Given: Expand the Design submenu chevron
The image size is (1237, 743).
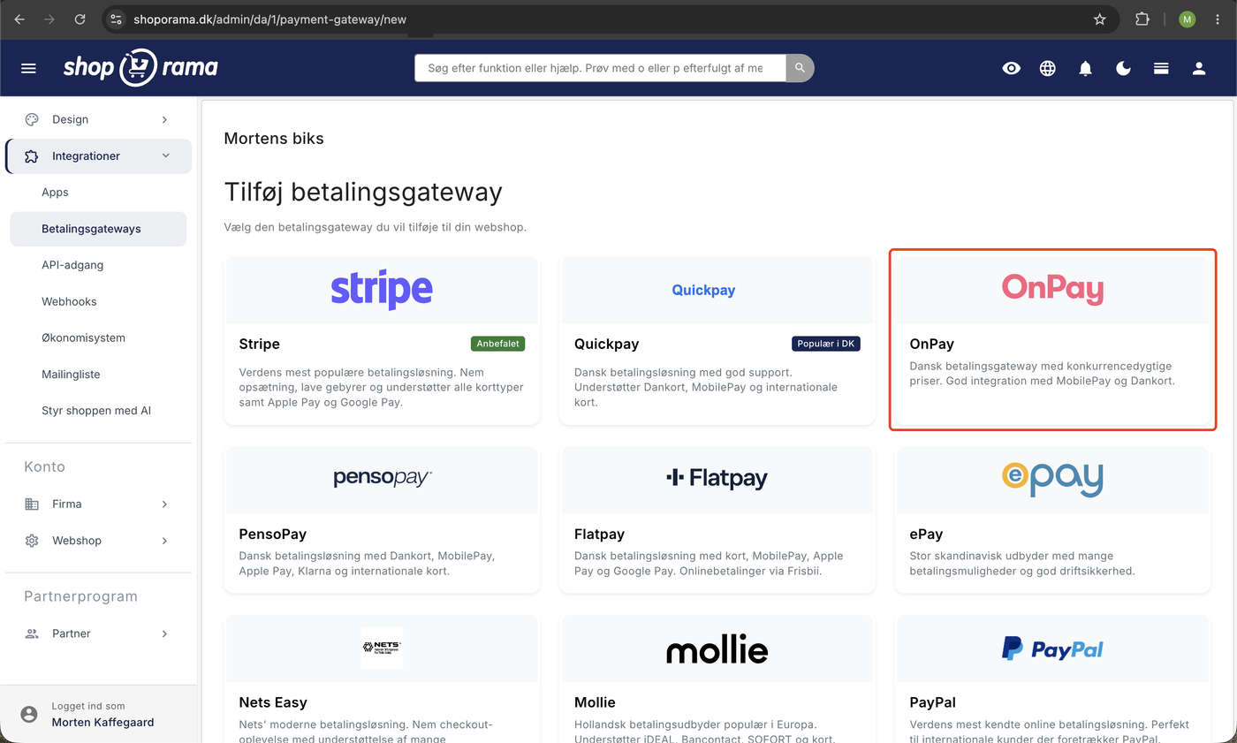Looking at the screenshot, I should coord(165,119).
